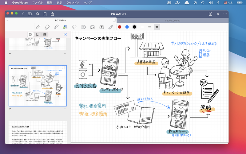Open the volume control in menu bar

(x=211, y=2)
